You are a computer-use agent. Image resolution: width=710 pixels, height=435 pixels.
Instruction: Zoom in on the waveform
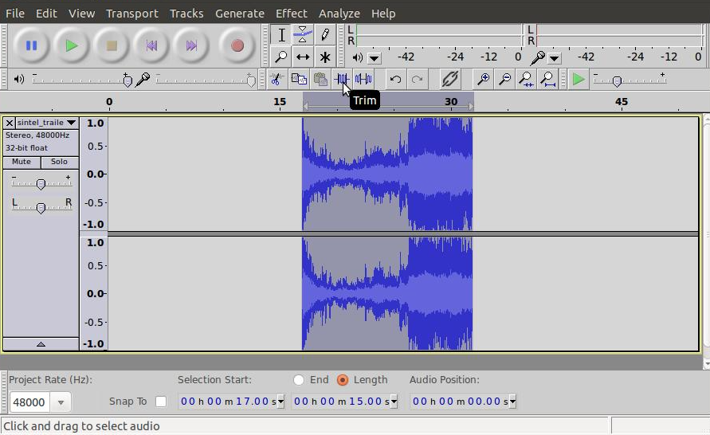click(x=483, y=80)
